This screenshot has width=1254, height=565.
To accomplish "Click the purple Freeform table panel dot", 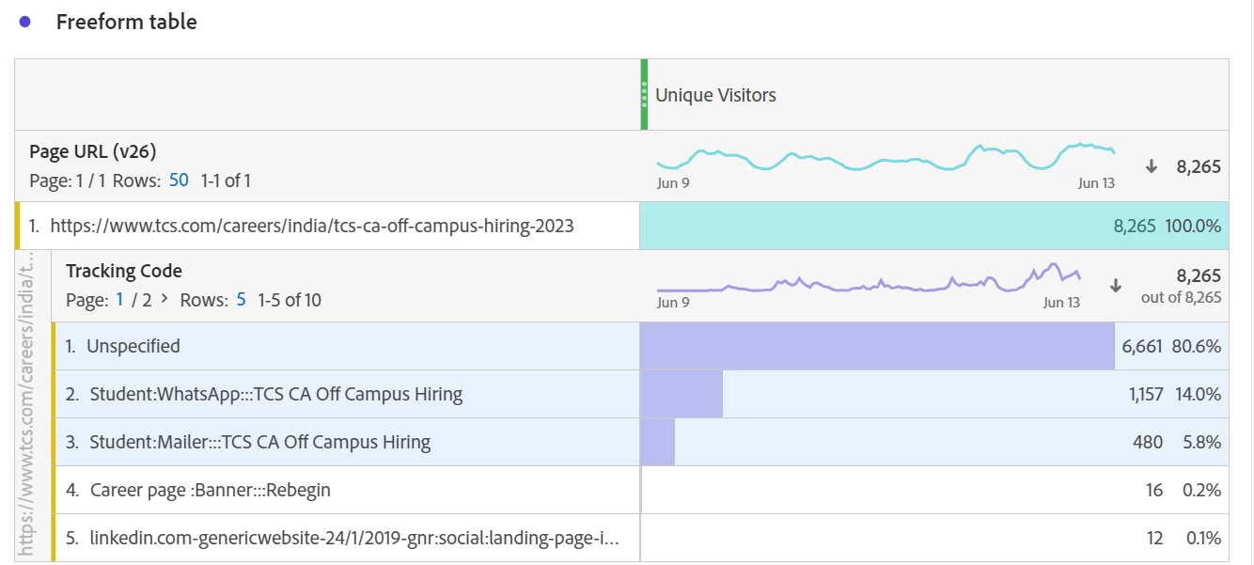I will point(25,22).
